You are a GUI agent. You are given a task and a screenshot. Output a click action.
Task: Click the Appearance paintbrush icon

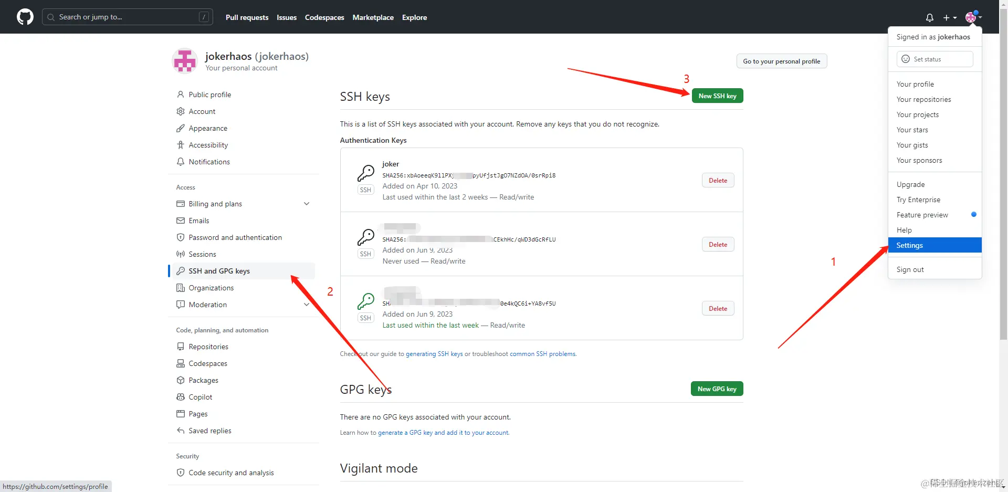181,128
